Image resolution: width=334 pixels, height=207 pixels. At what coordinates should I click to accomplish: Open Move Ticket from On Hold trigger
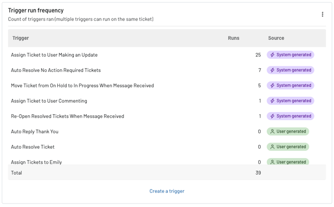tap(82, 86)
